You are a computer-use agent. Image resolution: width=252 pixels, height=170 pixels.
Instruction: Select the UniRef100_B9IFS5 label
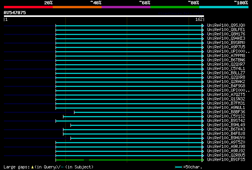pos(226,160)
